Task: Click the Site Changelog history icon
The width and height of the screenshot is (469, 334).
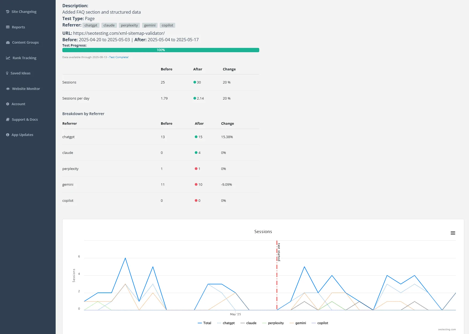Action: [x=8, y=12]
